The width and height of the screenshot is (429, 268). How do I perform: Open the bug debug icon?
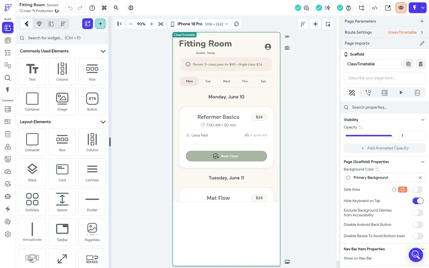coord(348,8)
